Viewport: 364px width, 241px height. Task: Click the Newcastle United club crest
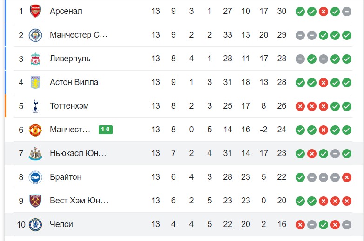click(35, 154)
